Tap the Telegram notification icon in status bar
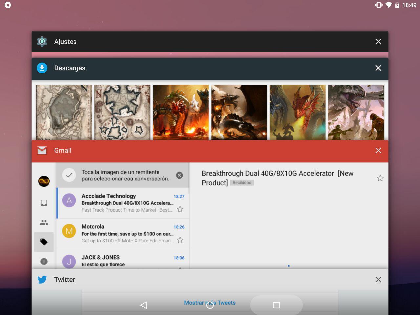 8,5
